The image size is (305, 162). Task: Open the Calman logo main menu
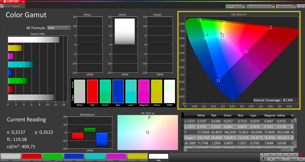point(12,2)
